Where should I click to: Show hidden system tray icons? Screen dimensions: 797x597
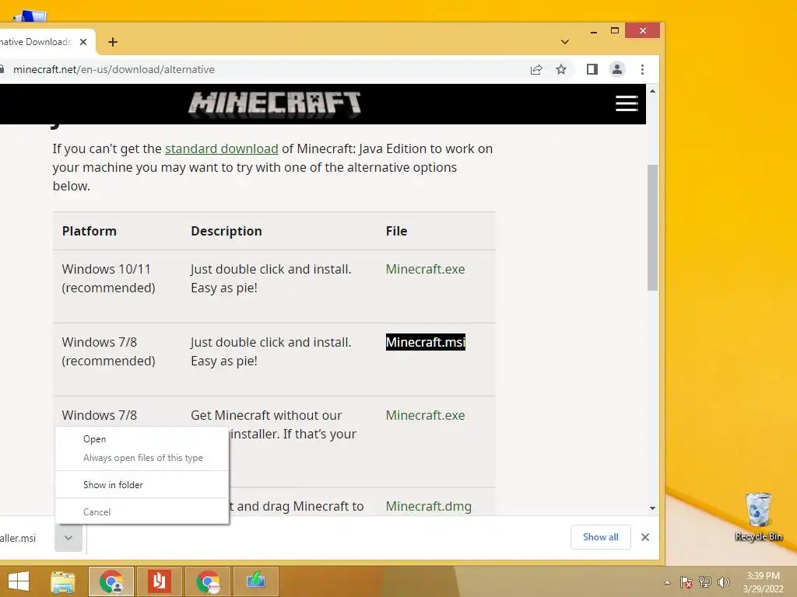coord(667,582)
